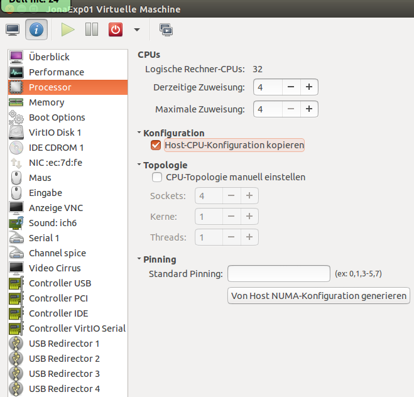Image resolution: width=414 pixels, height=397 pixels.
Task: Click the virtual hardware details info icon
Action: point(36,29)
